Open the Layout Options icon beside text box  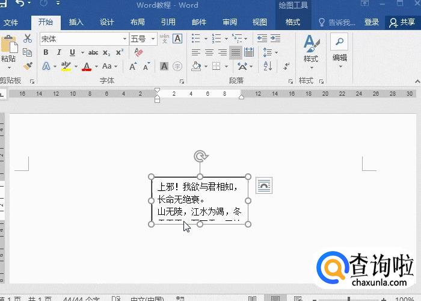pyautogui.click(x=264, y=185)
